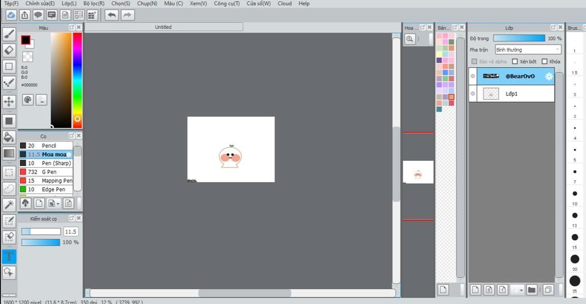Click the Undo arrow

(112, 15)
